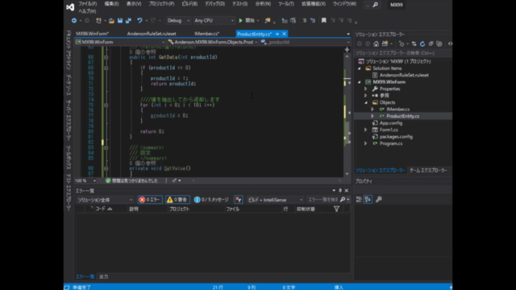
Task: Open Property Pages with the wrench icon
Action: coord(379,199)
